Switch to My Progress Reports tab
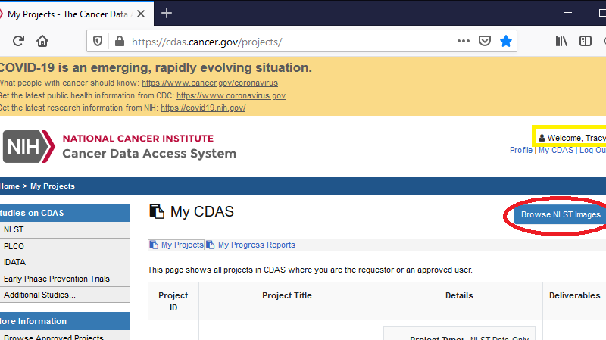 (251, 245)
